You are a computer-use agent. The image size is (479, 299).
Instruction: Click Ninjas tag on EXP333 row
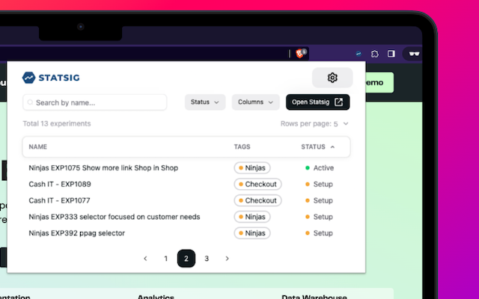[252, 217]
